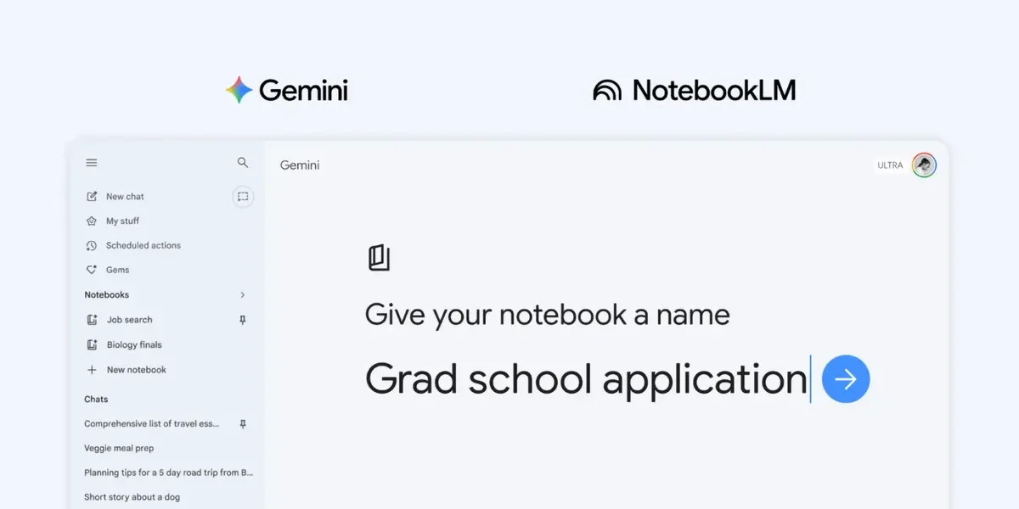Open a New chat from the sidebar
The width and height of the screenshot is (1019, 509).
click(x=125, y=196)
